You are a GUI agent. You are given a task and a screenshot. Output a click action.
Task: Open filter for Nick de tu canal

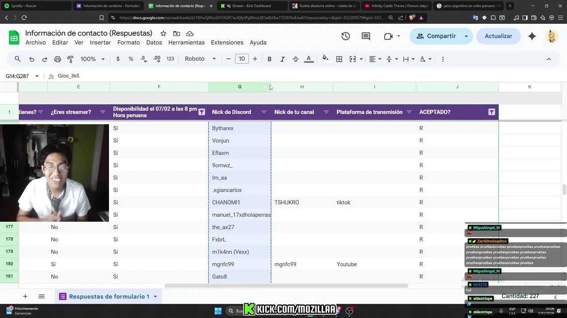point(326,112)
